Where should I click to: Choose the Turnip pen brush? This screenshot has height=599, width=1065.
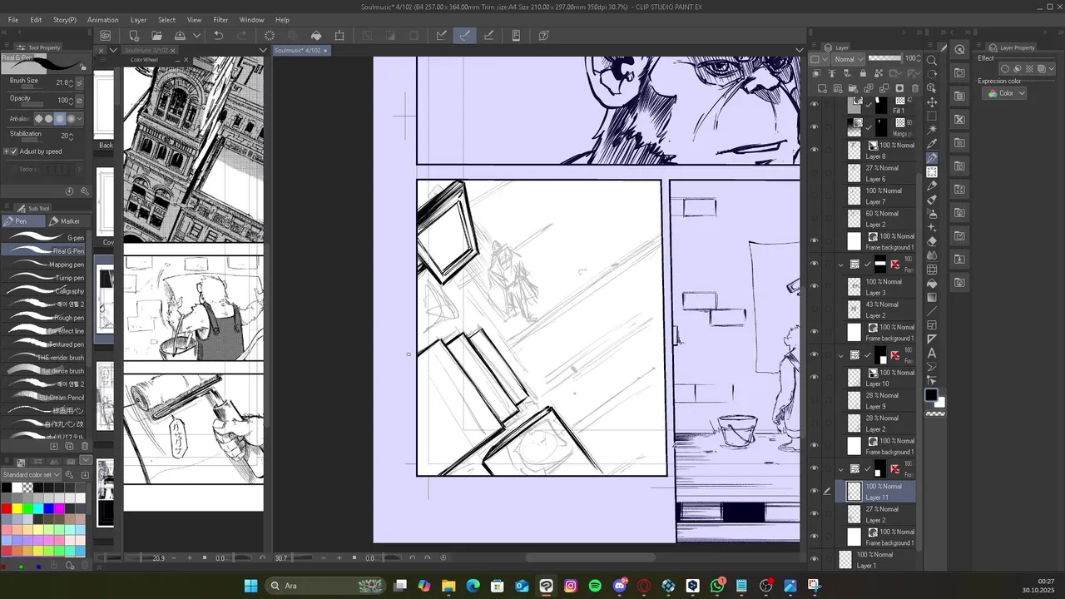pyautogui.click(x=43, y=278)
